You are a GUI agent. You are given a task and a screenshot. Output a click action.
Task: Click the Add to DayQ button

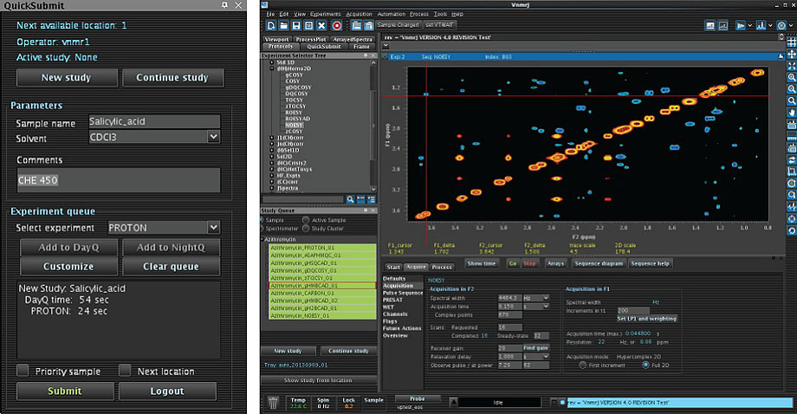pos(68,247)
